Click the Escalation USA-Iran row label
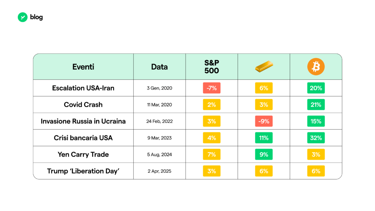 (83, 88)
